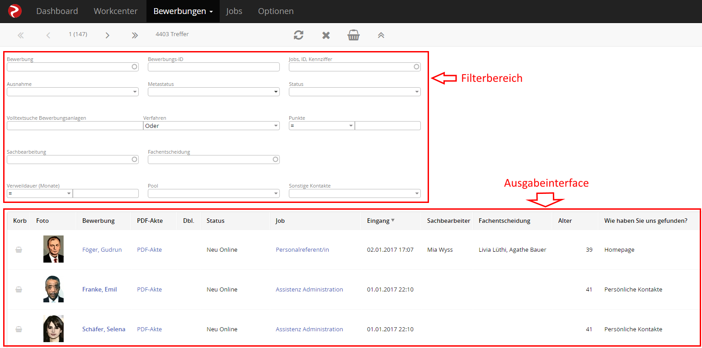The image size is (702, 348).
Task: Sort by 'Wie haben Sie uns gefunden?' header
Action: (646, 221)
